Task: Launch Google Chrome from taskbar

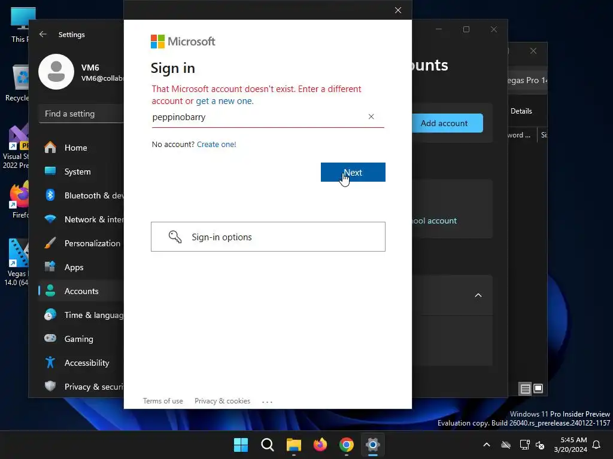Action: point(347,445)
